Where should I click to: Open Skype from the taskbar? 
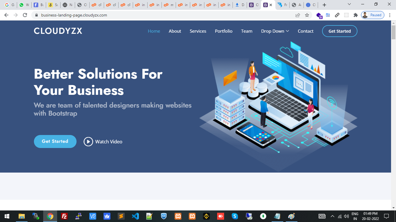pos(235,216)
